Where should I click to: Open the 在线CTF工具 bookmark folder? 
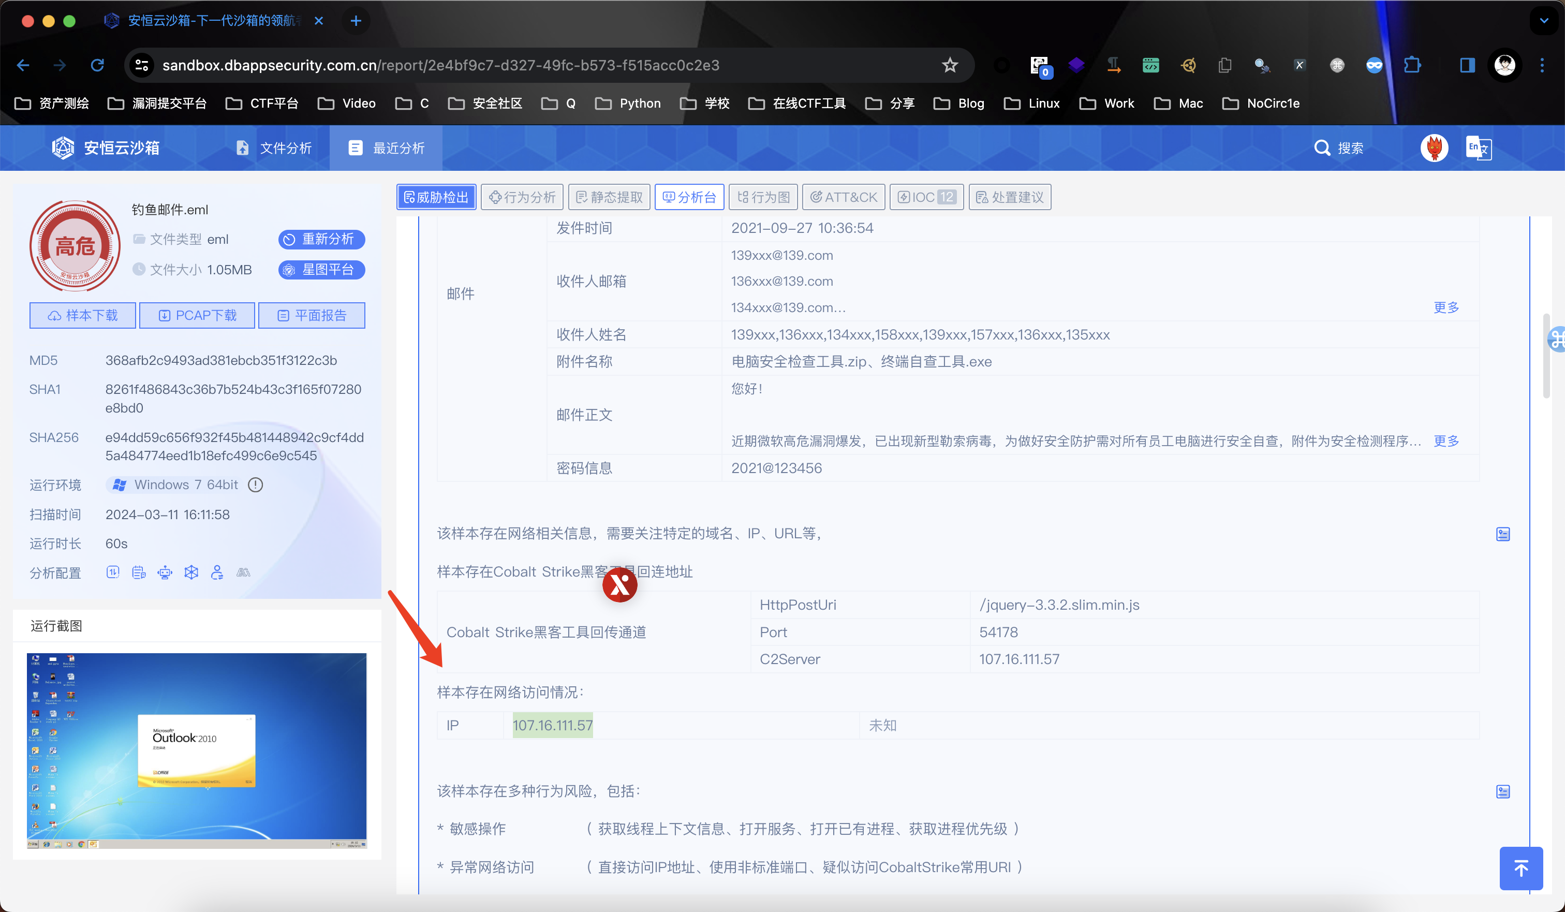click(797, 103)
